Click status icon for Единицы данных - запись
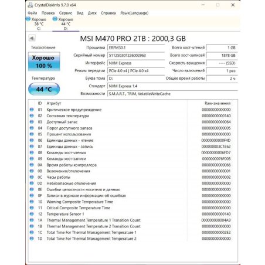265x265 pixels. click(x=32, y=147)
